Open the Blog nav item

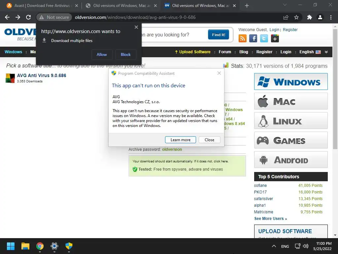point(244,52)
